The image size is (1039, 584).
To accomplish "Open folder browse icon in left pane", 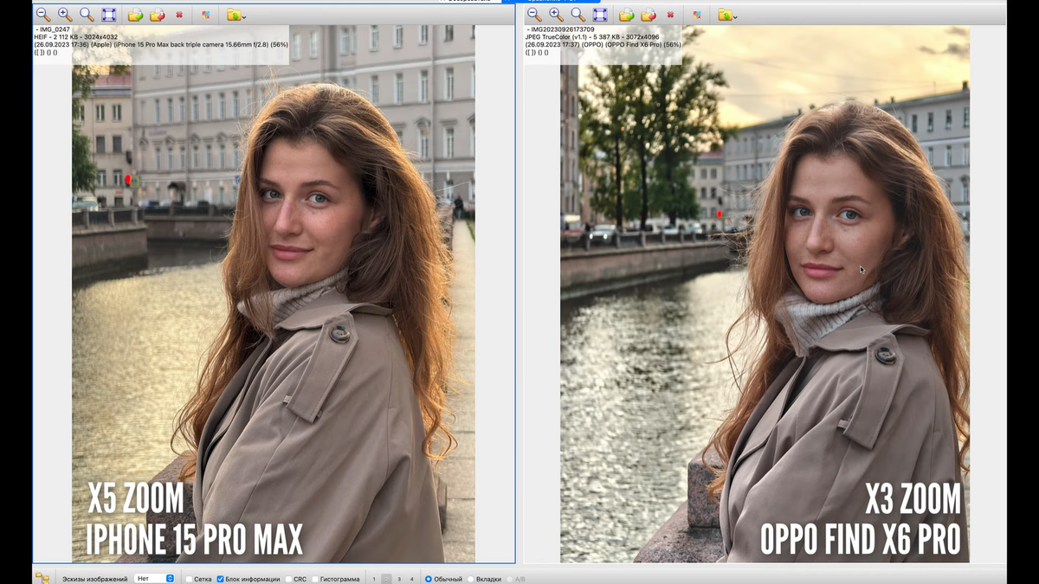I will pyautogui.click(x=233, y=15).
